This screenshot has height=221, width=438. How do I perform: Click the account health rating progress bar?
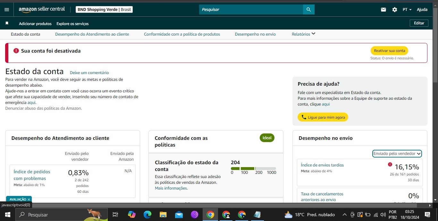tap(253, 168)
